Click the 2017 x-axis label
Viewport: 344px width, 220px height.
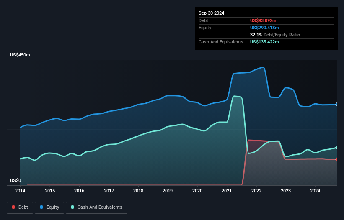109,191
